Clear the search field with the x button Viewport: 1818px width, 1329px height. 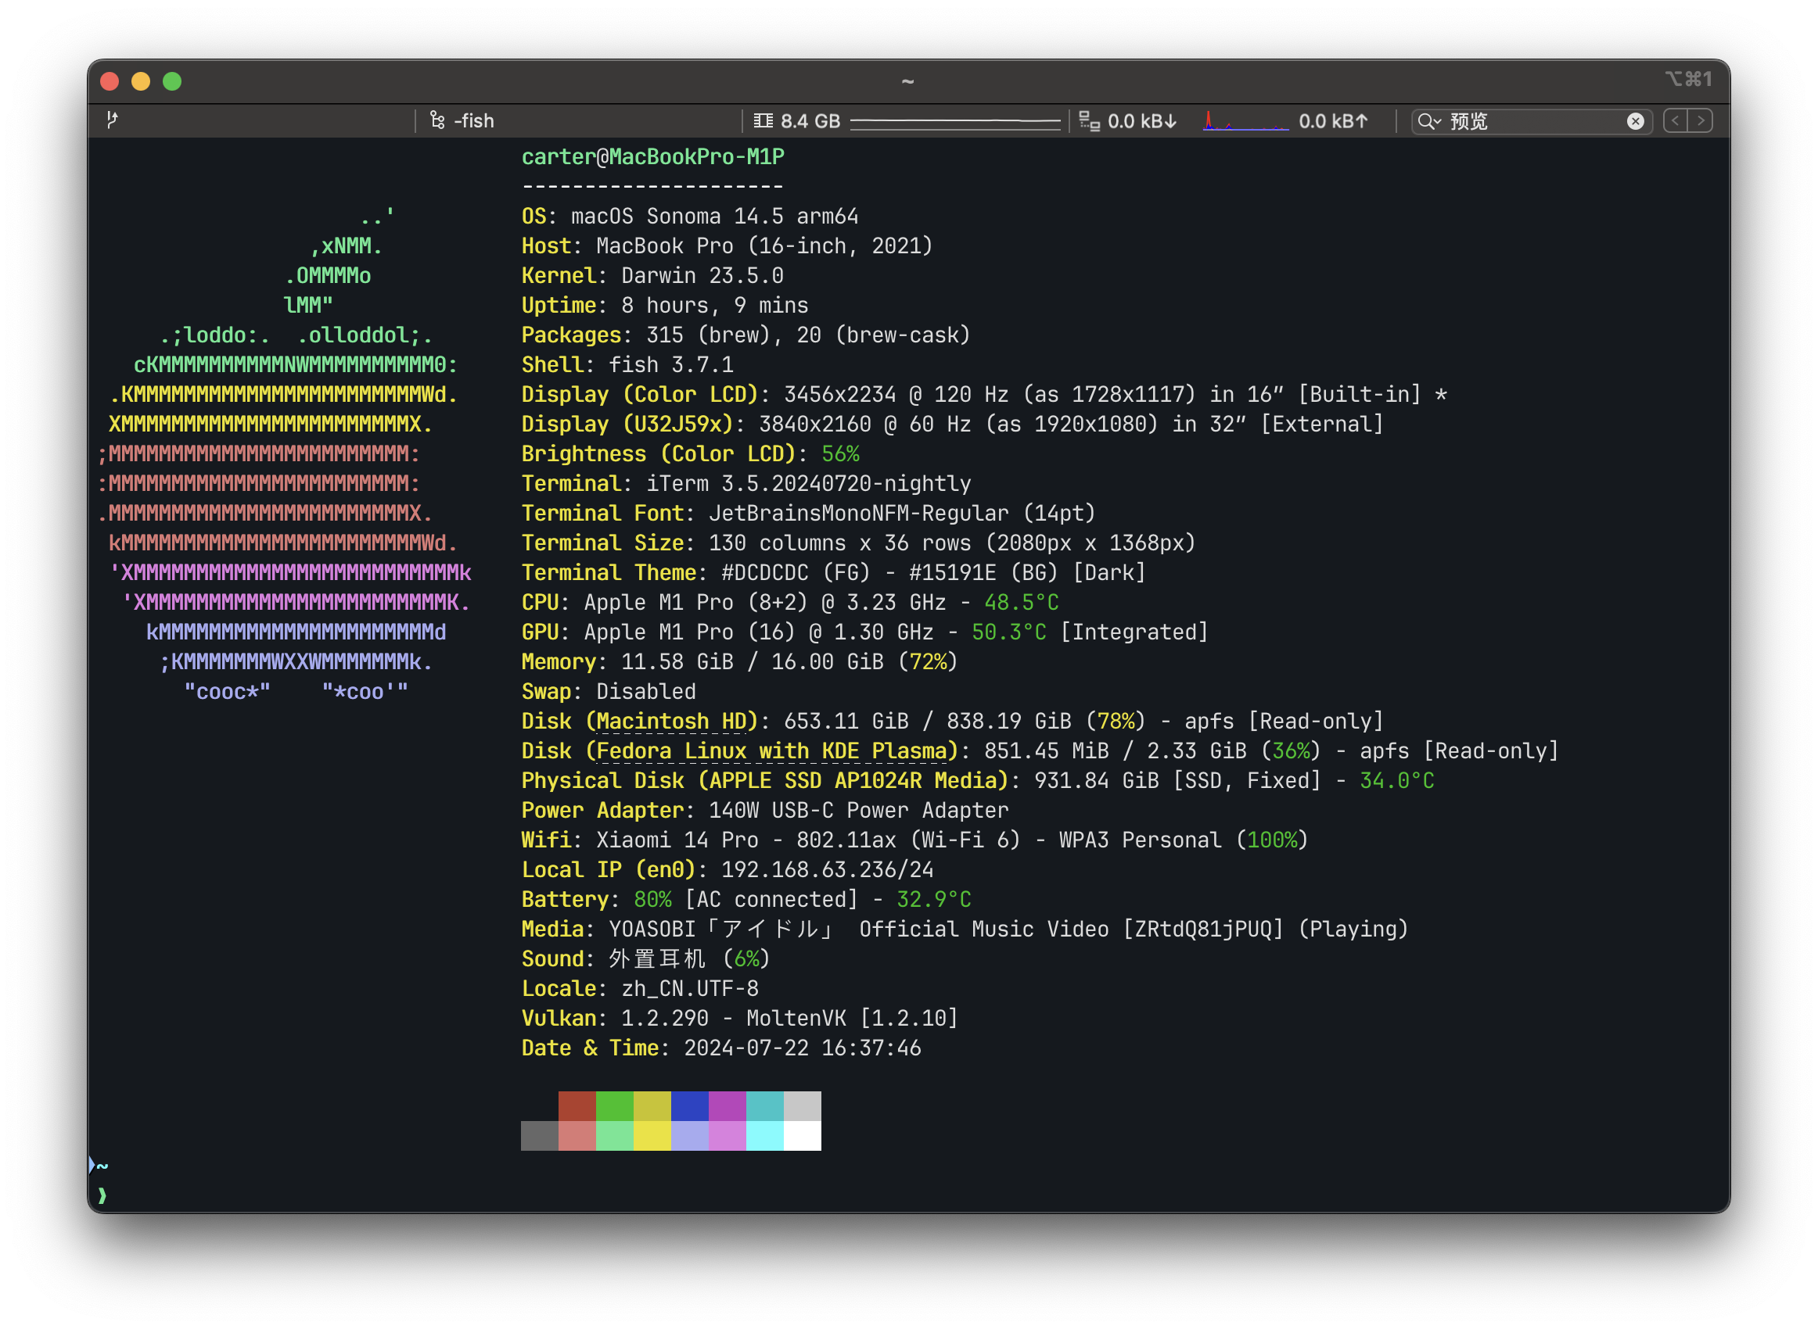(1634, 120)
